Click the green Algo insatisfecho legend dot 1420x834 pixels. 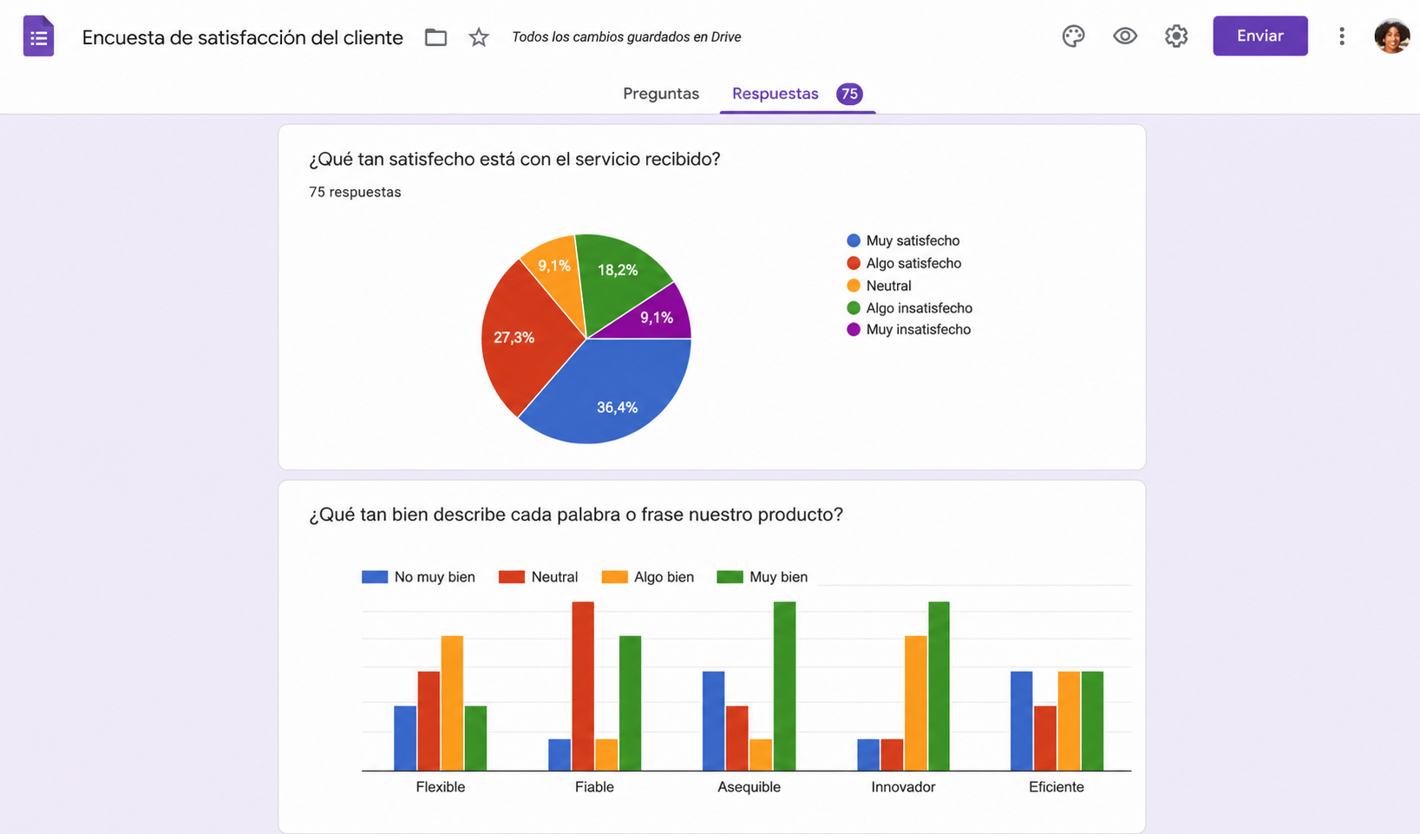[x=854, y=308]
